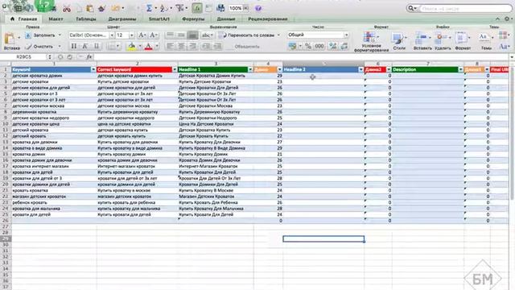Click the scissors Cut icon
Image resolution: width=515 pixels, height=290 pixels.
pos(67,9)
